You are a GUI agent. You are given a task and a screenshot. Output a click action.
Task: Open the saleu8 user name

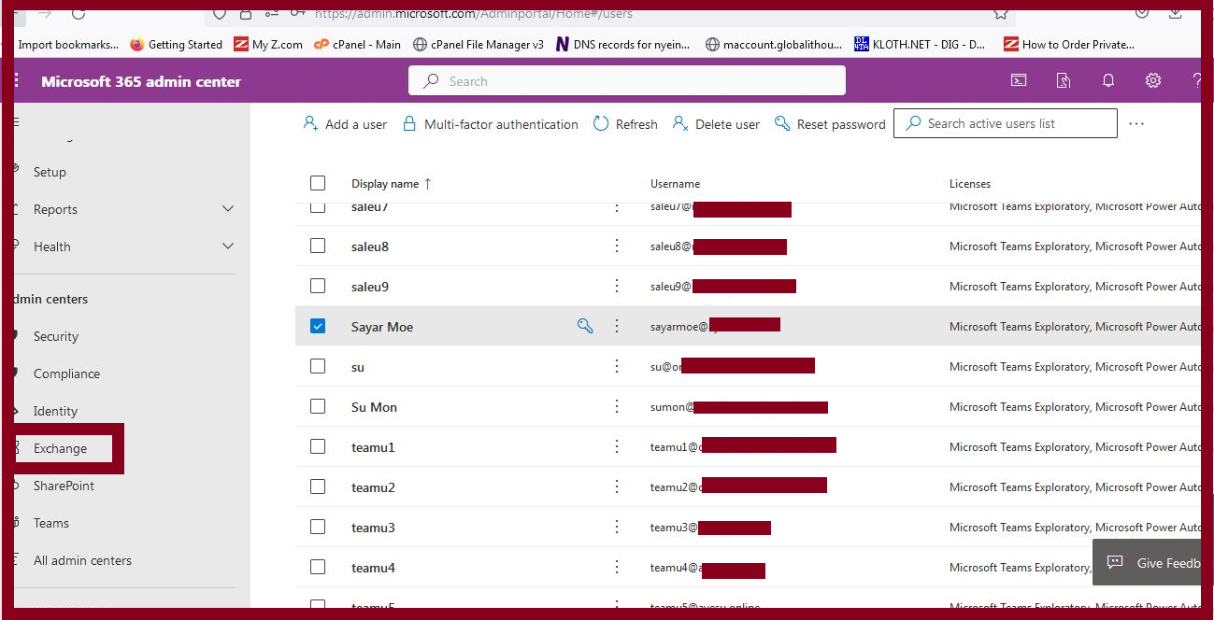pyautogui.click(x=370, y=247)
